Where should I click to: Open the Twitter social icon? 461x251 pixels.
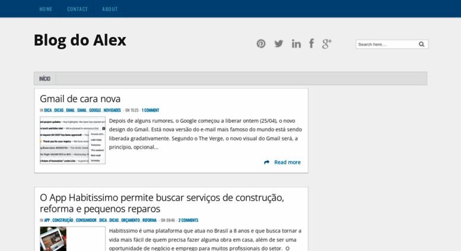click(279, 43)
